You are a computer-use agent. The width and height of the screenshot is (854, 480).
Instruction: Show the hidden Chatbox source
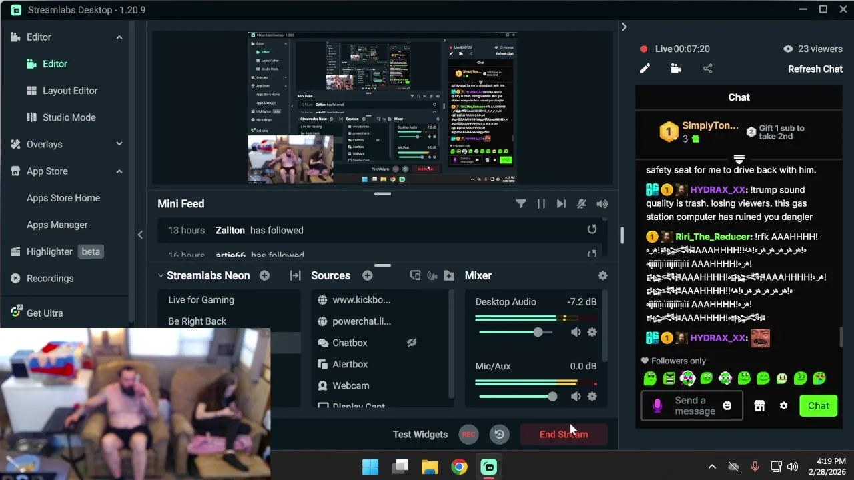click(412, 343)
